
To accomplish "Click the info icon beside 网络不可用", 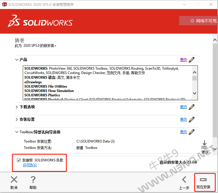I will coord(192,21).
